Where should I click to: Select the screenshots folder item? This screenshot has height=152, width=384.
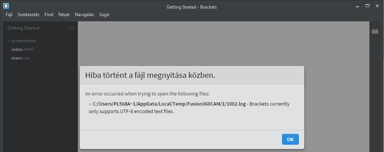(x=24, y=41)
